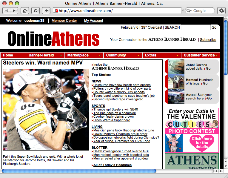
Task: Click the pink heart Click here for details
Action: 202,143
